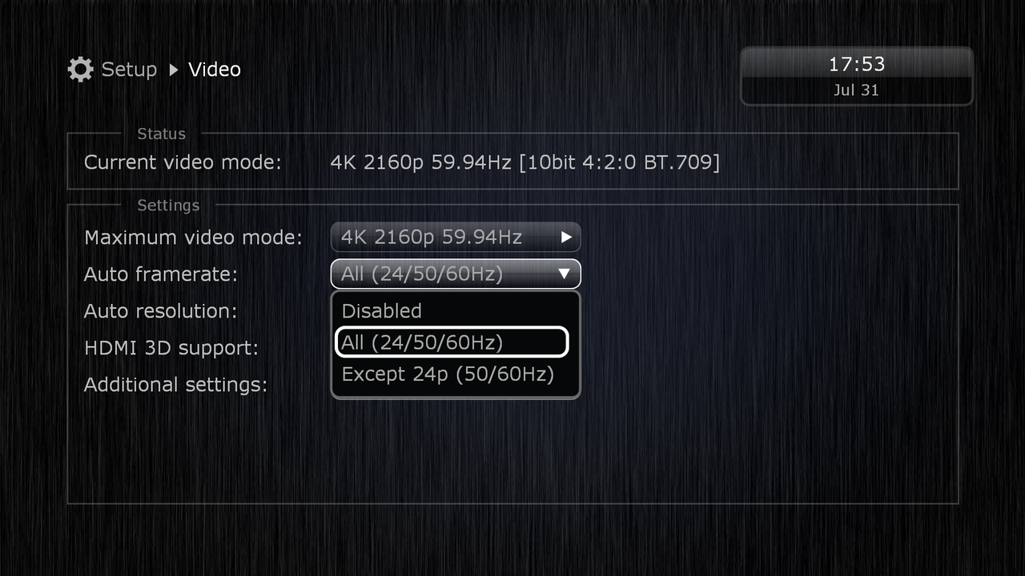Viewport: 1025px width, 576px height.
Task: Click the Jul 31 date display
Action: tap(856, 90)
